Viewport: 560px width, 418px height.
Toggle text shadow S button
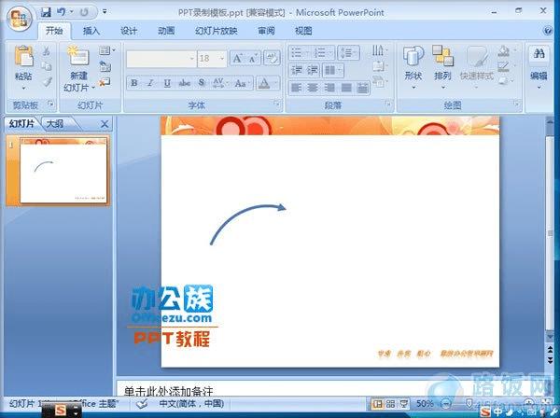(202, 83)
